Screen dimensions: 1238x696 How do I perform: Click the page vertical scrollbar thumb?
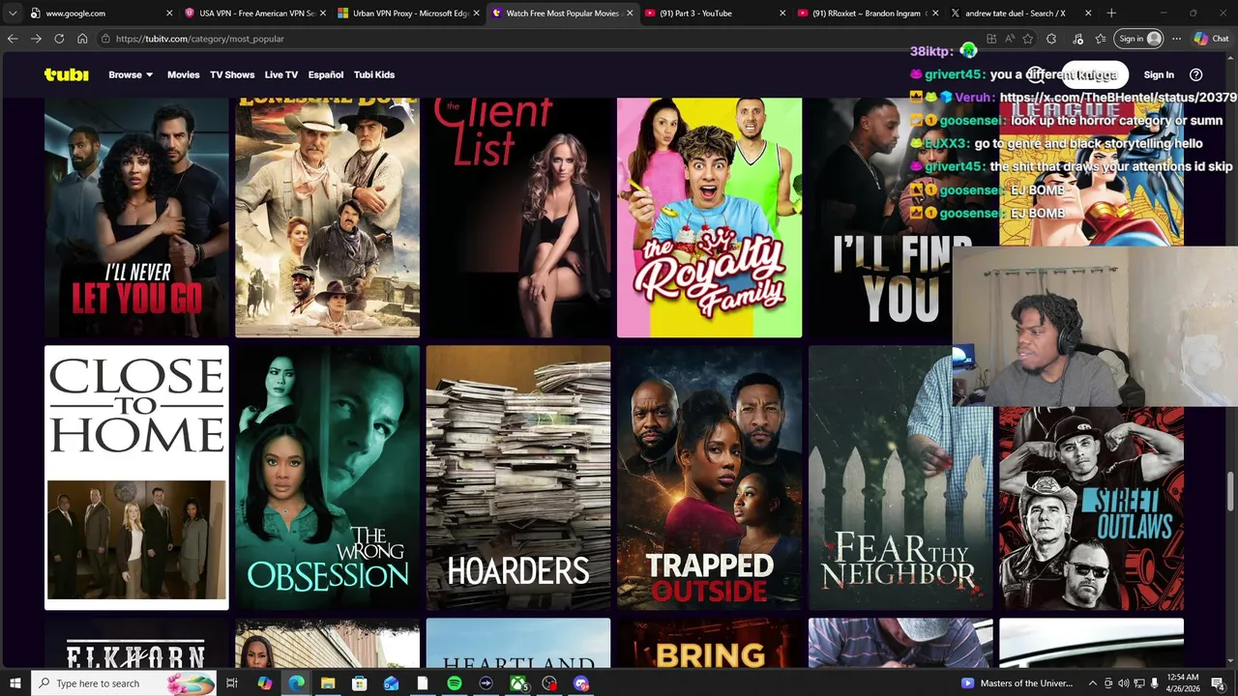[x=1231, y=492]
